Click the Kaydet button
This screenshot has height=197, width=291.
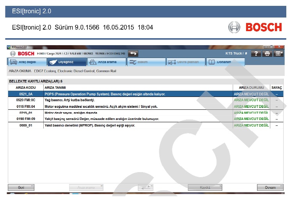[x=205, y=187]
